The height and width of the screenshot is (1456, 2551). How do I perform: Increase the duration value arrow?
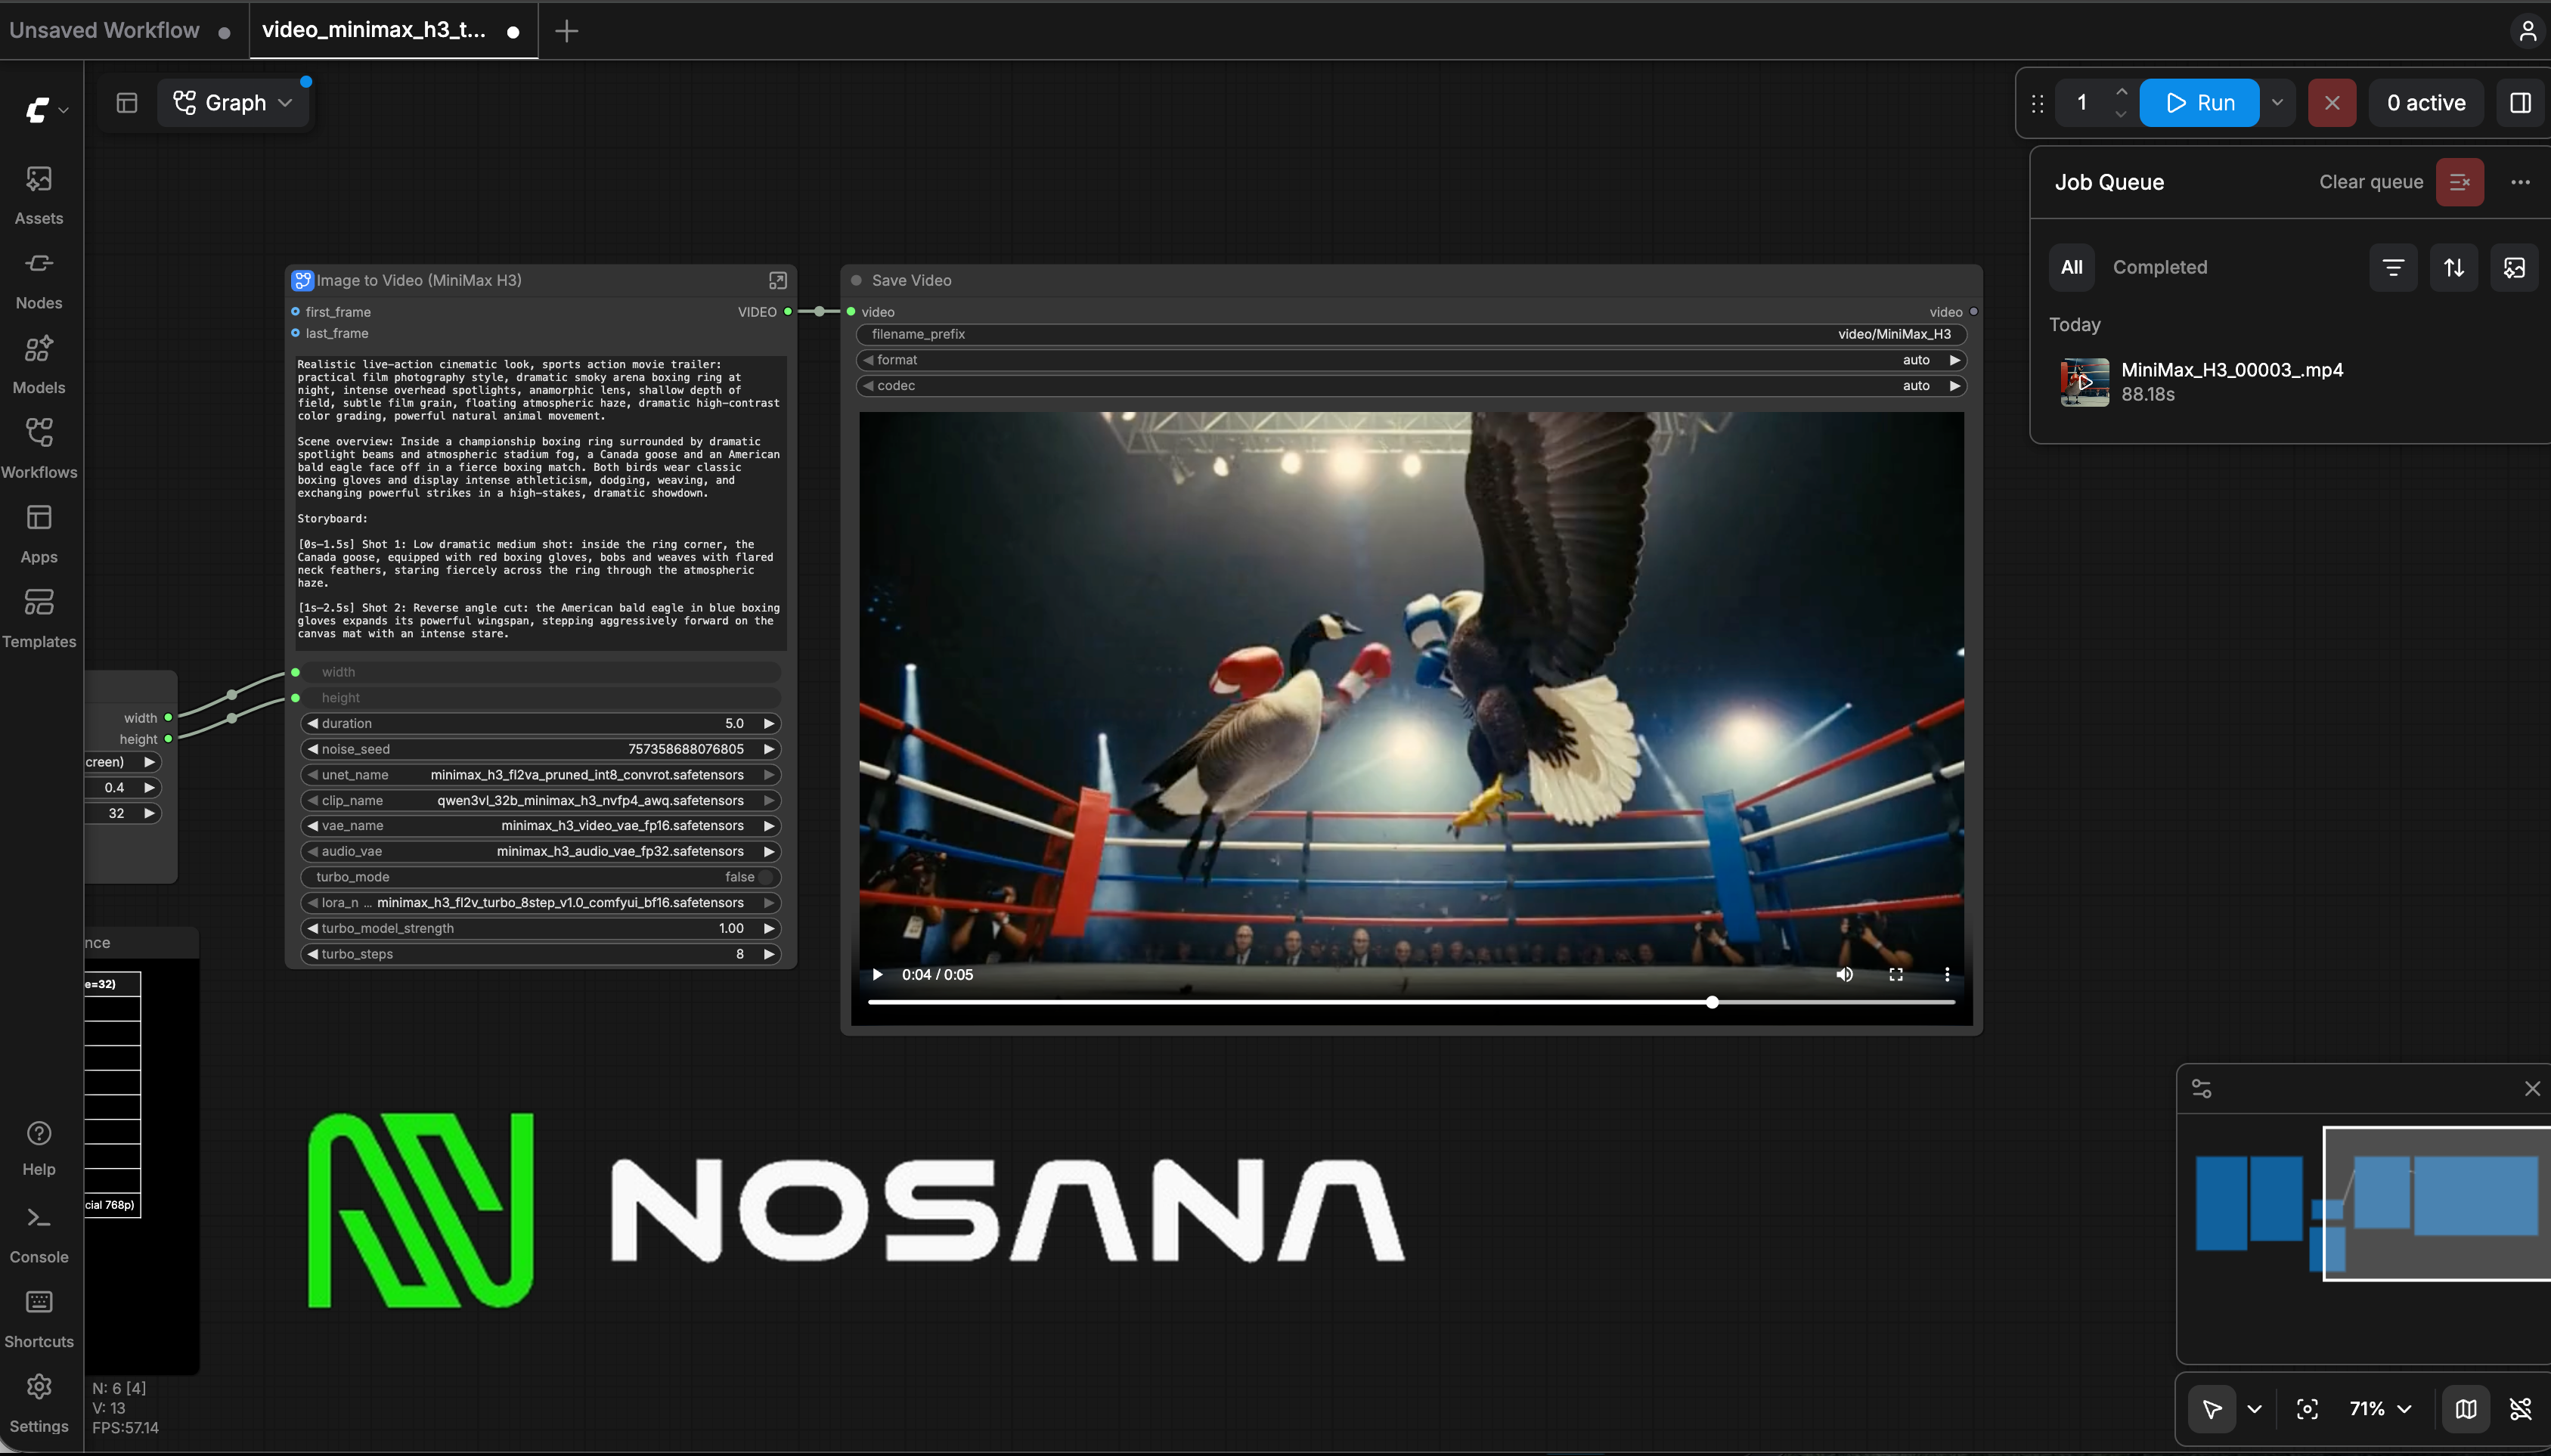(x=769, y=723)
